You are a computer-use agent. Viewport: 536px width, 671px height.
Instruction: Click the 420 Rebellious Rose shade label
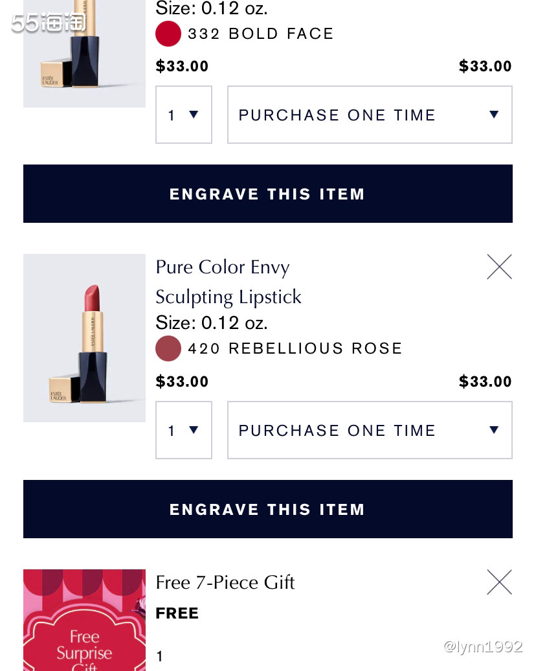click(x=295, y=348)
